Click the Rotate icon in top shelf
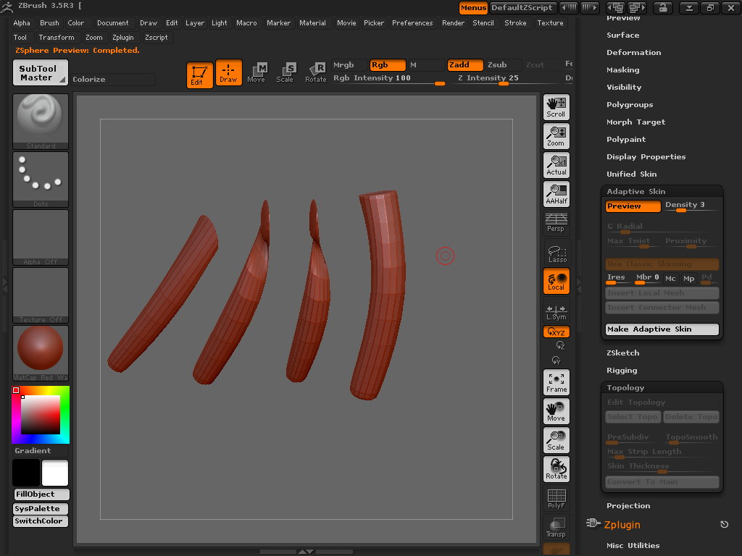 point(315,73)
